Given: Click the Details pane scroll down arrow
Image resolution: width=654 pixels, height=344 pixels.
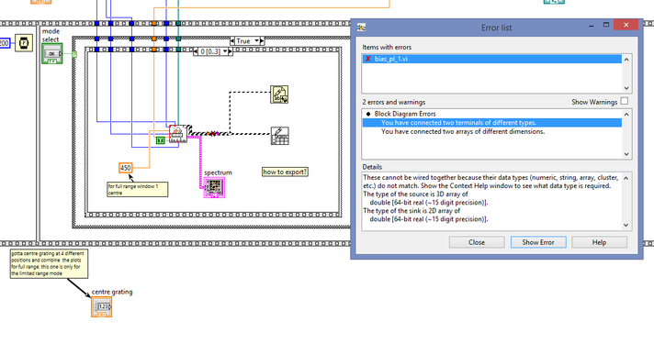Looking at the screenshot, I should [x=626, y=226].
